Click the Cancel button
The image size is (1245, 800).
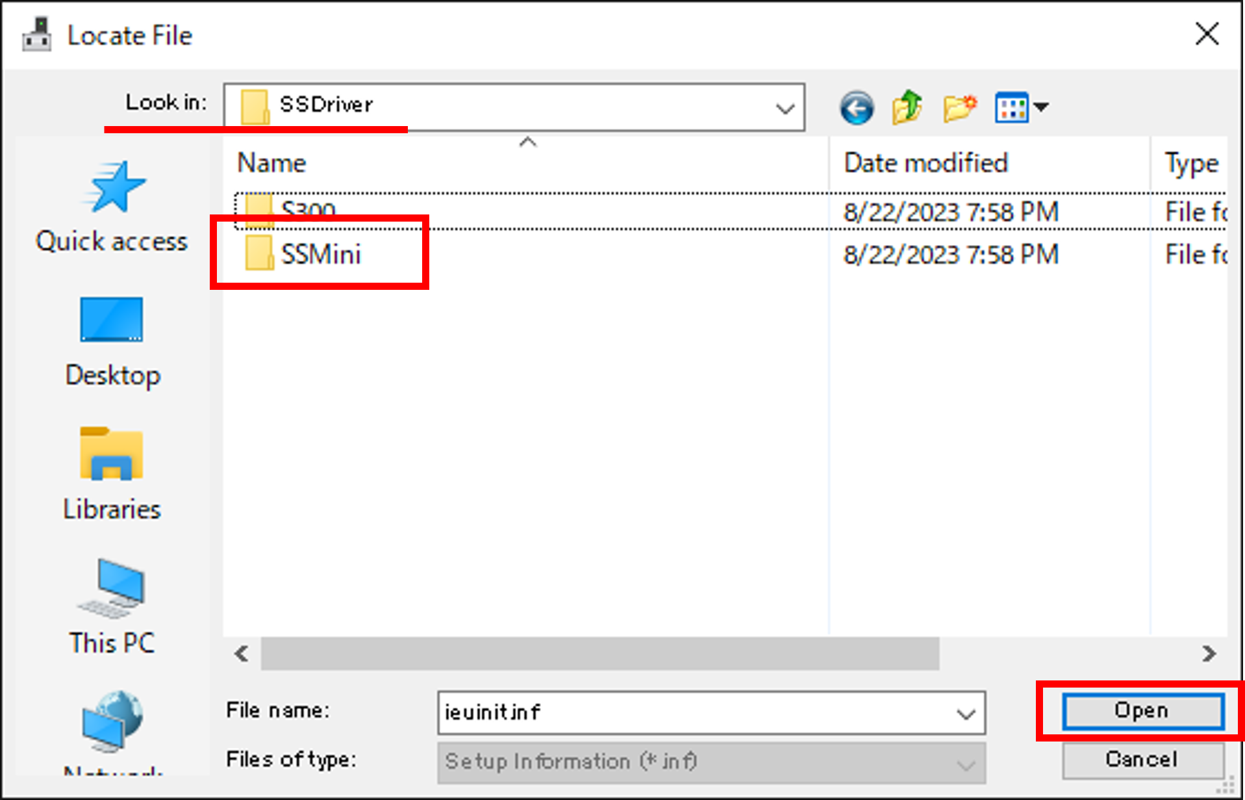1143,759
